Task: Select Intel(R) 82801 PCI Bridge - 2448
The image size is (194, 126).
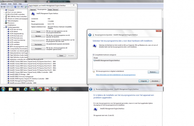Action: (x=20, y=74)
